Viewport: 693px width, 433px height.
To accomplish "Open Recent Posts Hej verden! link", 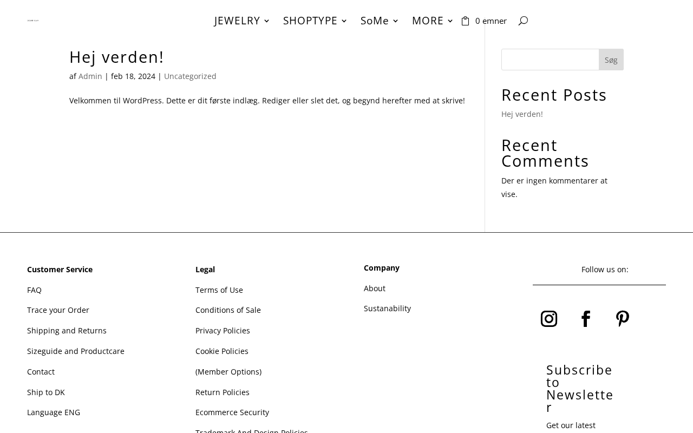I will tap(522, 114).
